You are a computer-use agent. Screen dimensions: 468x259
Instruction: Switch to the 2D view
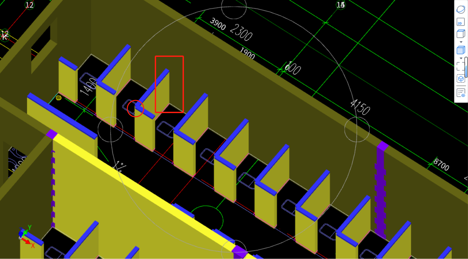[461, 22]
